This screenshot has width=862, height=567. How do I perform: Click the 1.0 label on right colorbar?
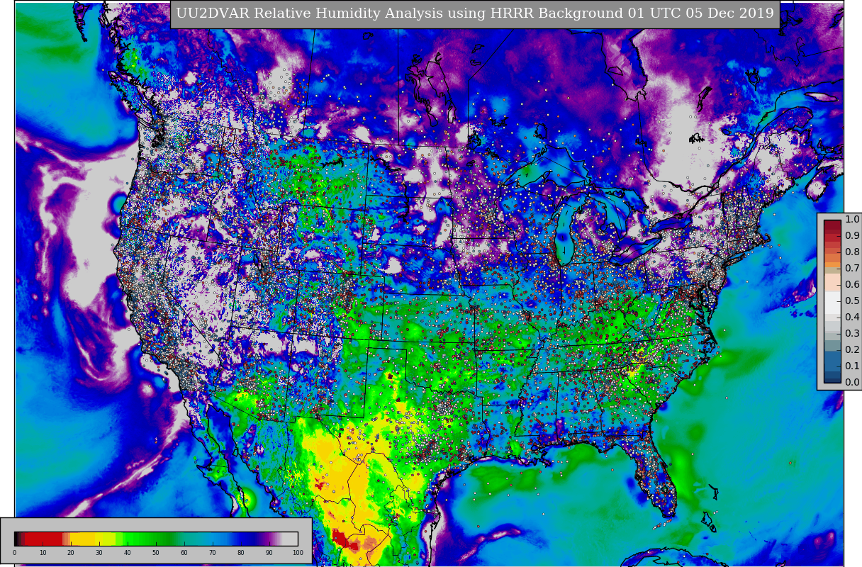[852, 220]
